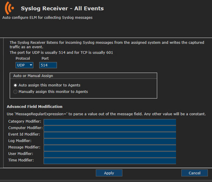Viewport: 212px width, 182px height.
Task: Apply the Syslog Receiver settings
Action: click(x=109, y=173)
